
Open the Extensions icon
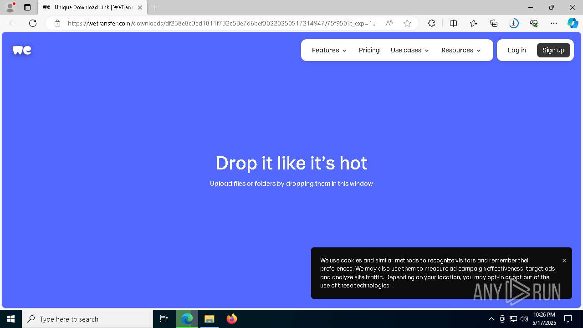(x=431, y=23)
